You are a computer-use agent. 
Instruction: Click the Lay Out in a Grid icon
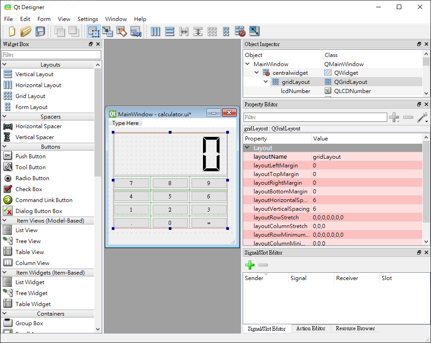[x=212, y=31]
